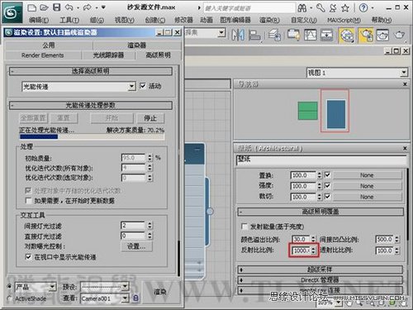The width and height of the screenshot is (413, 310).
Task: Toggle 如果需要，在开始时更新数据 checkbox
Action: coord(28,201)
